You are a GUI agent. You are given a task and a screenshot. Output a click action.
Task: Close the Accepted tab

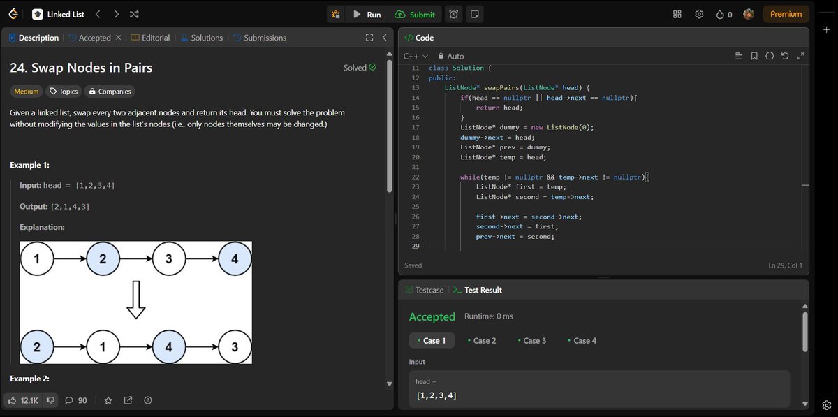(x=118, y=38)
